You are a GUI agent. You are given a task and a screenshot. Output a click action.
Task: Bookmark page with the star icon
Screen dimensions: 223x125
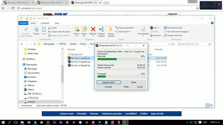pos(197,8)
